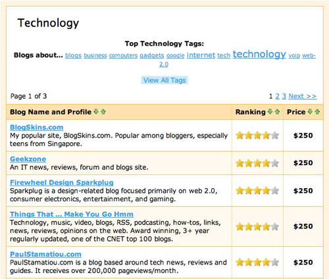Sort Blog Name column ascending with up arrow
329x279 pixels.
coord(103,112)
